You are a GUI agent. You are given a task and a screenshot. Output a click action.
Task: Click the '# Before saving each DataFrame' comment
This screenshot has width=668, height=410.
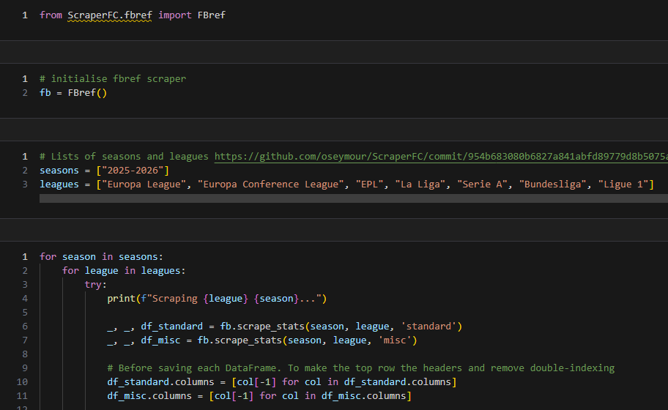[361, 368]
